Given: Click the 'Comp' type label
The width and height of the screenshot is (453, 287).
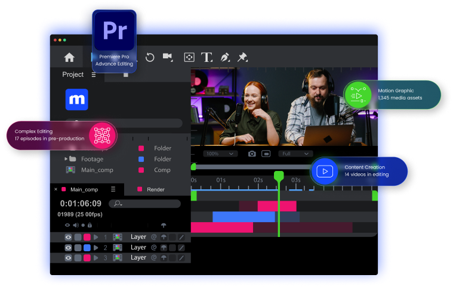Looking at the screenshot, I should click(162, 170).
